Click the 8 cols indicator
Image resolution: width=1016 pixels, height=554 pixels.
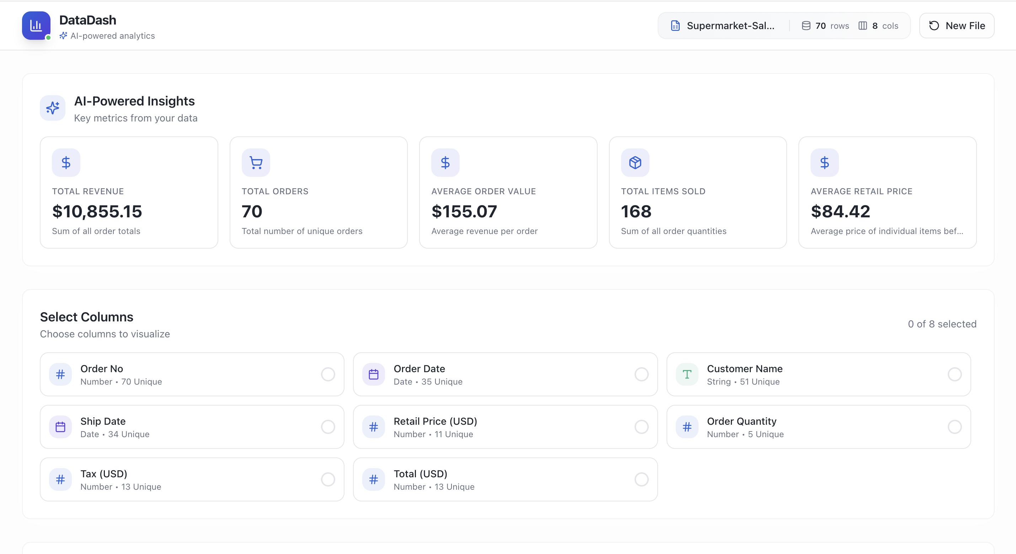(x=879, y=25)
